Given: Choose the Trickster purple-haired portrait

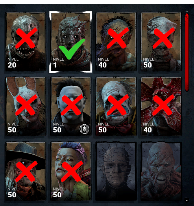Looking at the screenshot, I should coord(71,171).
